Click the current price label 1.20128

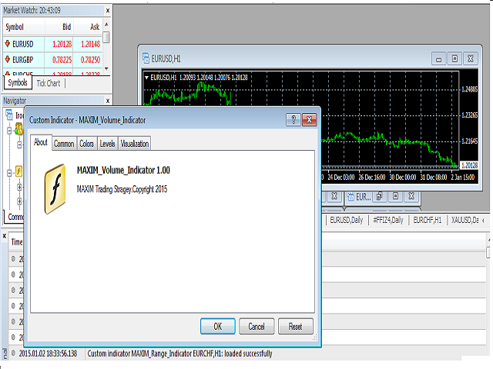pyautogui.click(x=469, y=165)
